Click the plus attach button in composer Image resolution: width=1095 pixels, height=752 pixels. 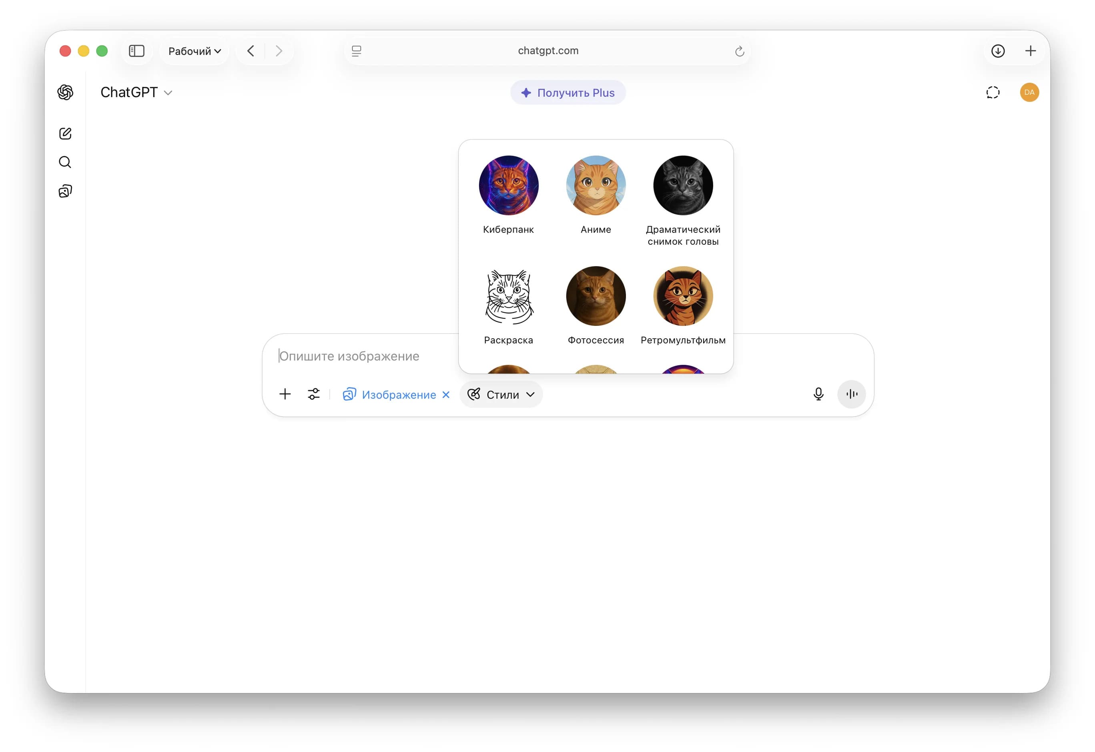pyautogui.click(x=285, y=394)
